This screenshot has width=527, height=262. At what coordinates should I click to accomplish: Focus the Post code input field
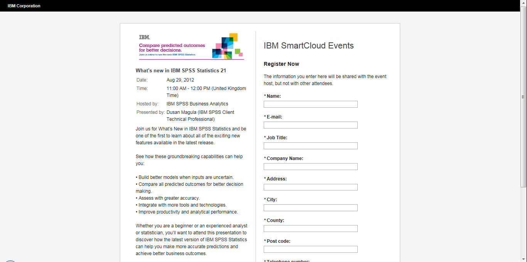(x=311, y=249)
